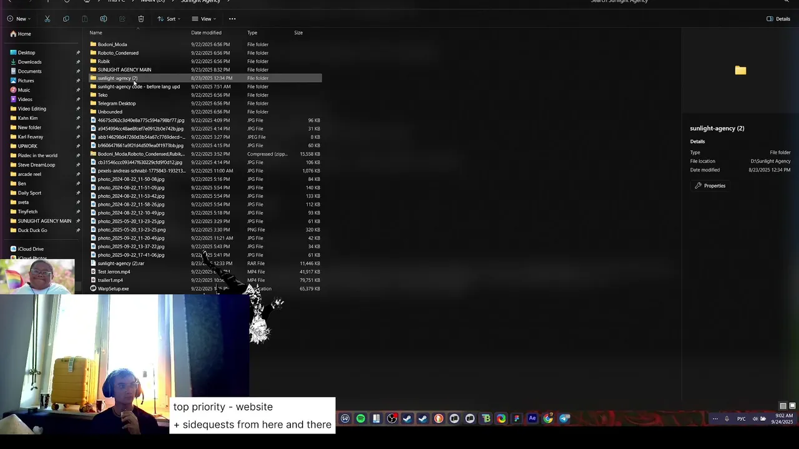This screenshot has height=449, width=799.
Task: Select the Roboto_Condensed folder
Action: click(118, 53)
